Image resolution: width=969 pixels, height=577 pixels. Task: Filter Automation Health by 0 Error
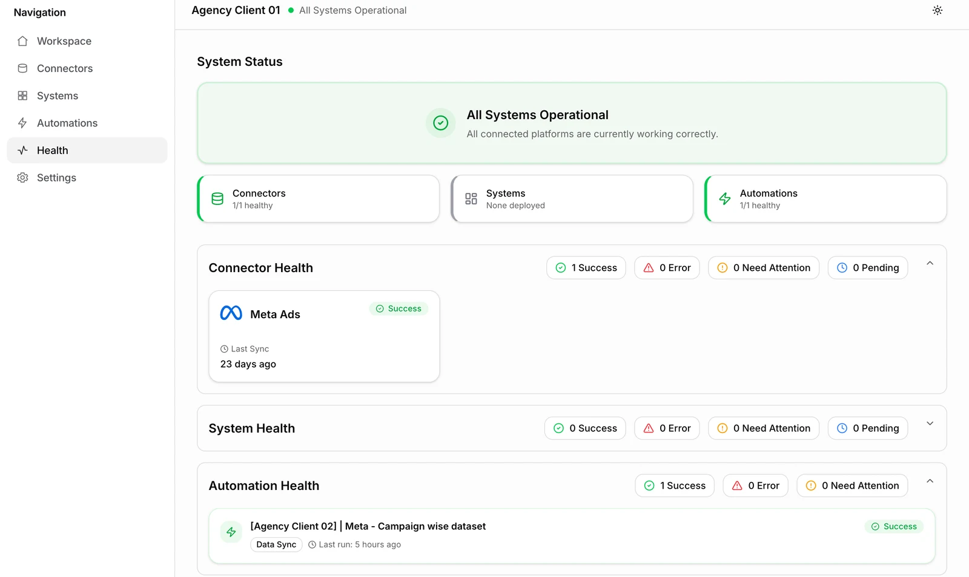755,486
